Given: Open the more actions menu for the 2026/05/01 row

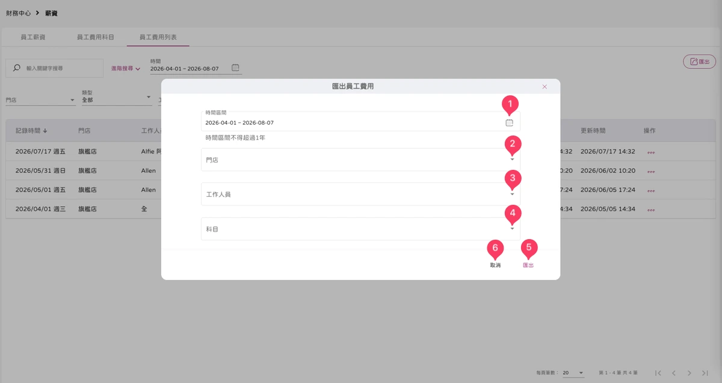Looking at the screenshot, I should pos(651,191).
